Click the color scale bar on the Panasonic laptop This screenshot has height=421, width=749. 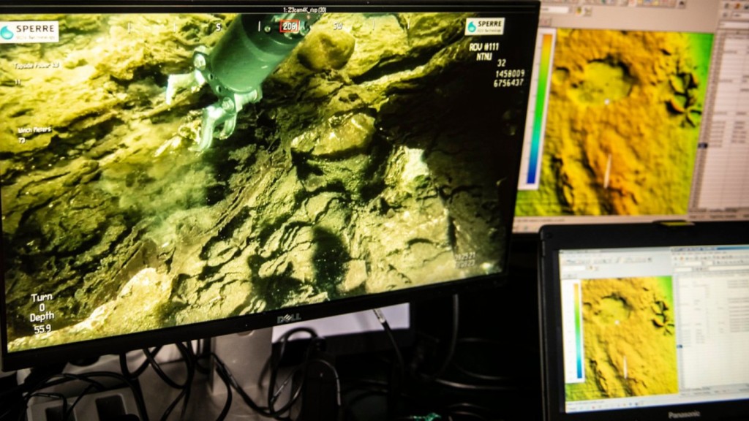(578, 331)
